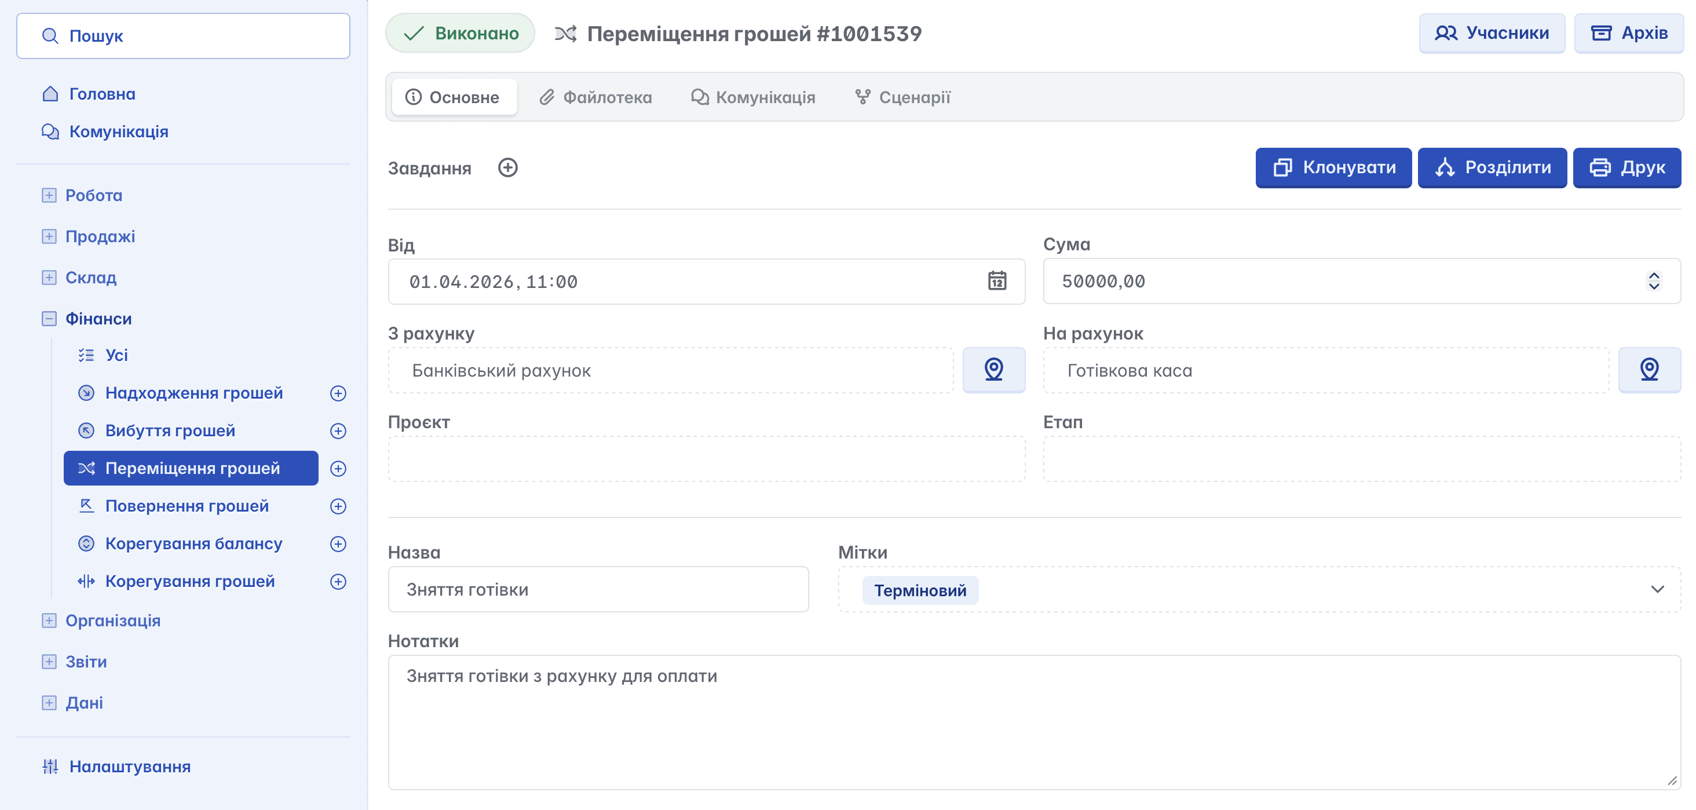The height and width of the screenshot is (810, 1696).
Task: Add new Корегування грошей via plus icon
Action: [x=338, y=582]
